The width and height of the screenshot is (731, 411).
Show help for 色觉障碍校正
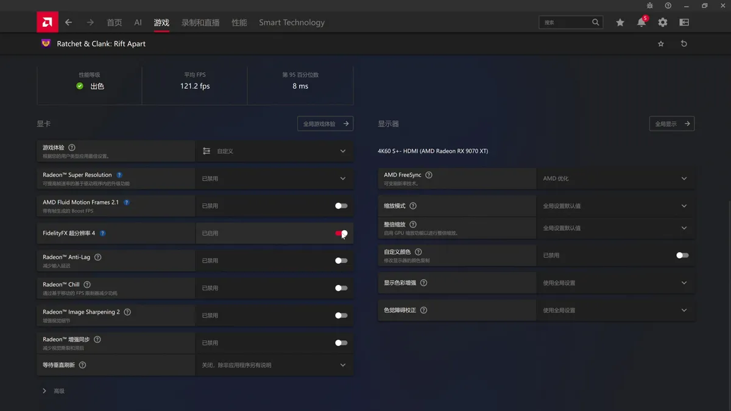click(x=423, y=310)
